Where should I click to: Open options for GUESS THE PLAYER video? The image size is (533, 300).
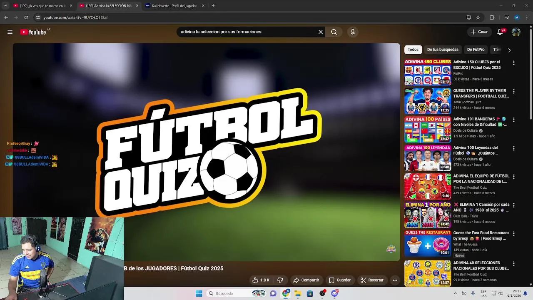pyautogui.click(x=513, y=91)
